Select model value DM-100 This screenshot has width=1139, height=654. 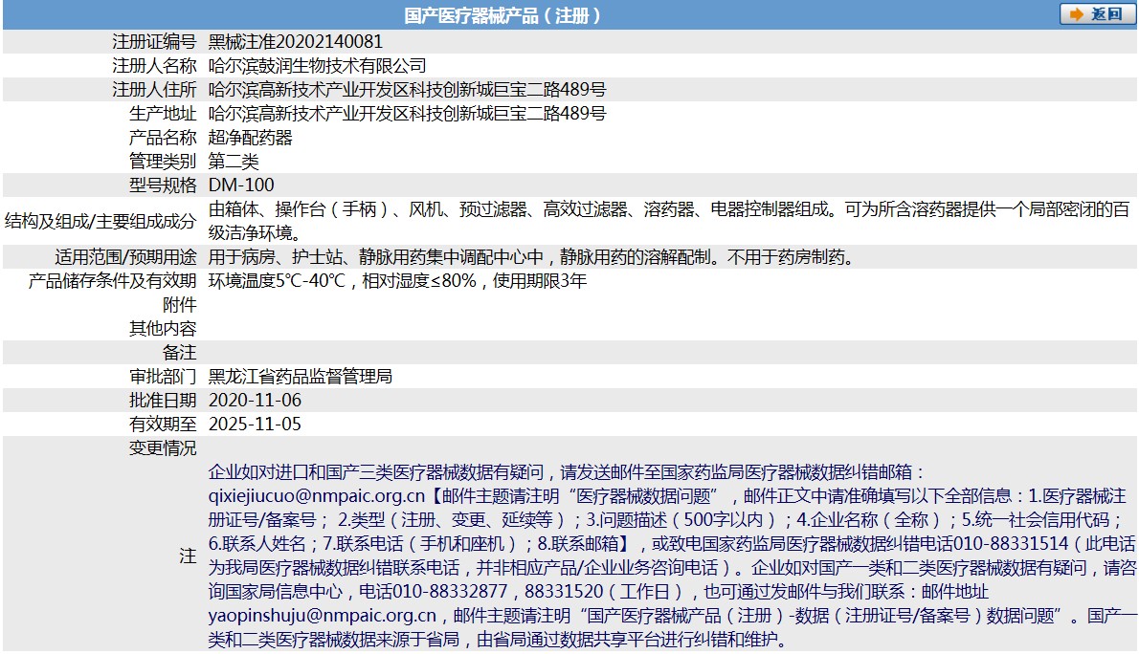(x=241, y=185)
